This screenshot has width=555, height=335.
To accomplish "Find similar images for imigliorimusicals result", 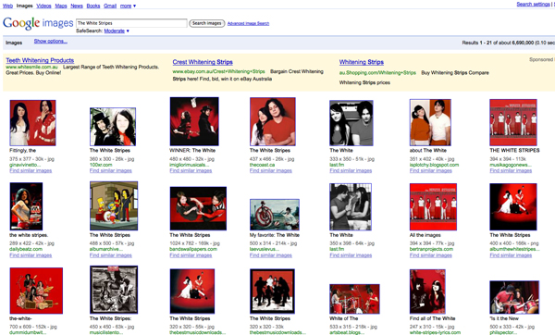I will [x=191, y=170].
